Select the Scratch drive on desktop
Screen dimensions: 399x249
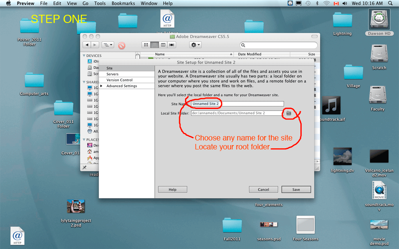click(x=379, y=54)
